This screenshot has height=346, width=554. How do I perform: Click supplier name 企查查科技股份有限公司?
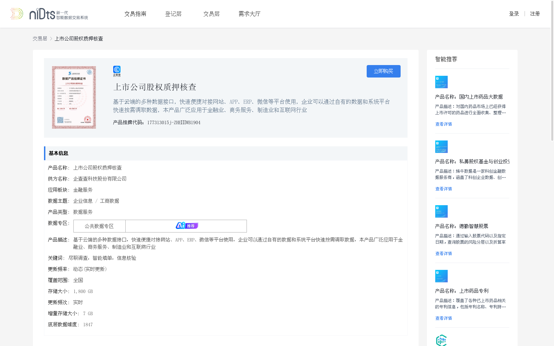[100, 179]
